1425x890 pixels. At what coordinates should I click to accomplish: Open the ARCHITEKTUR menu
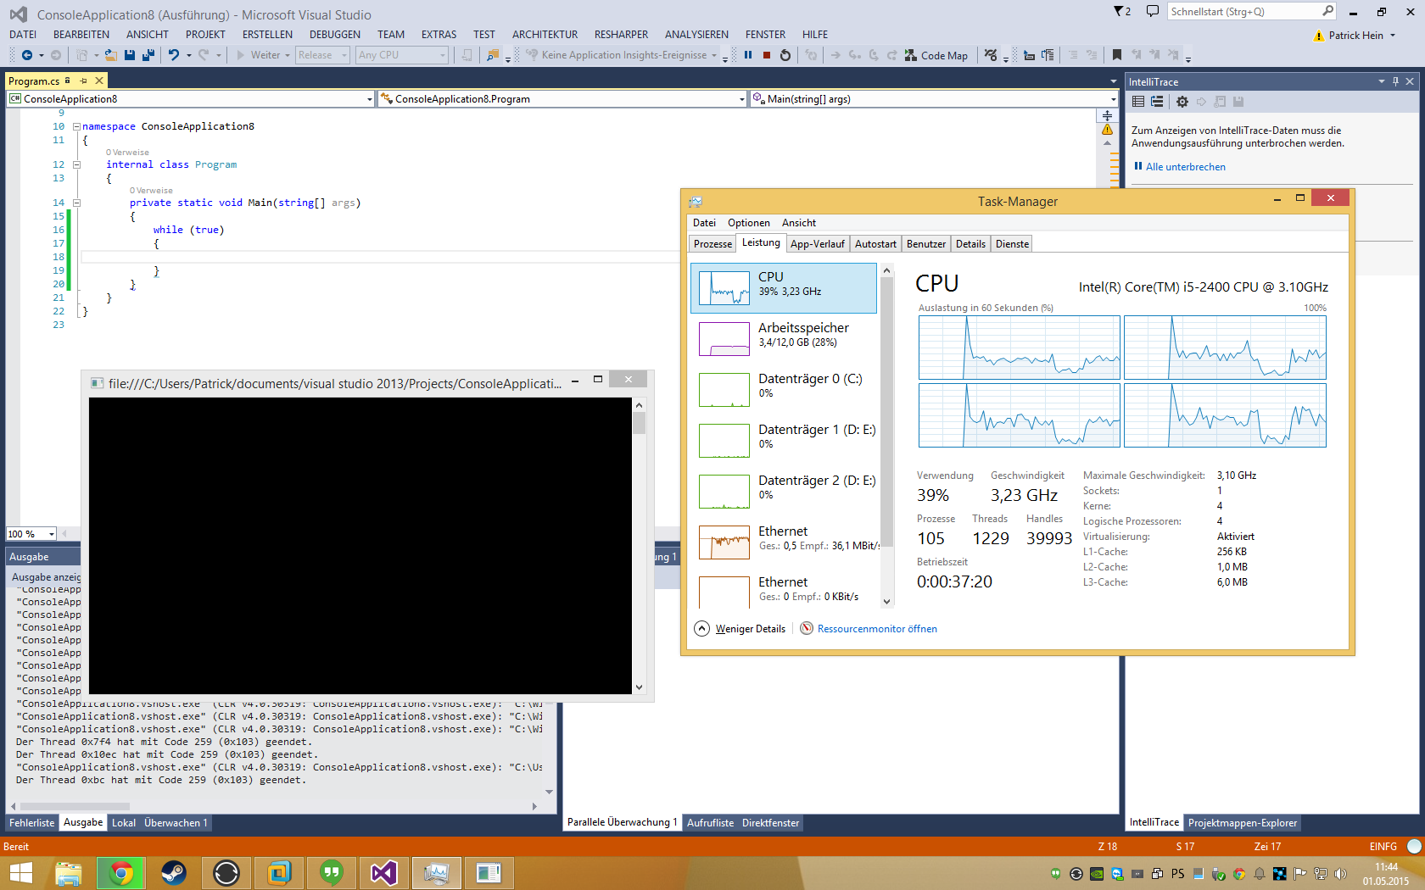click(x=545, y=35)
